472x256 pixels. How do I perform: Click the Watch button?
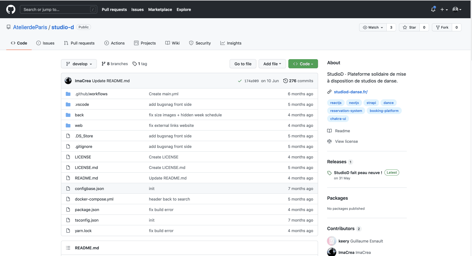(x=373, y=27)
